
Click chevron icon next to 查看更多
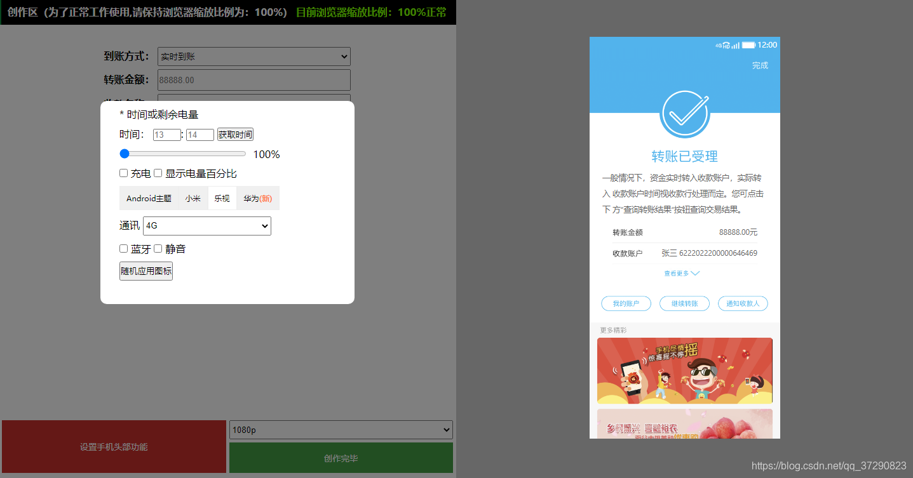[695, 274]
